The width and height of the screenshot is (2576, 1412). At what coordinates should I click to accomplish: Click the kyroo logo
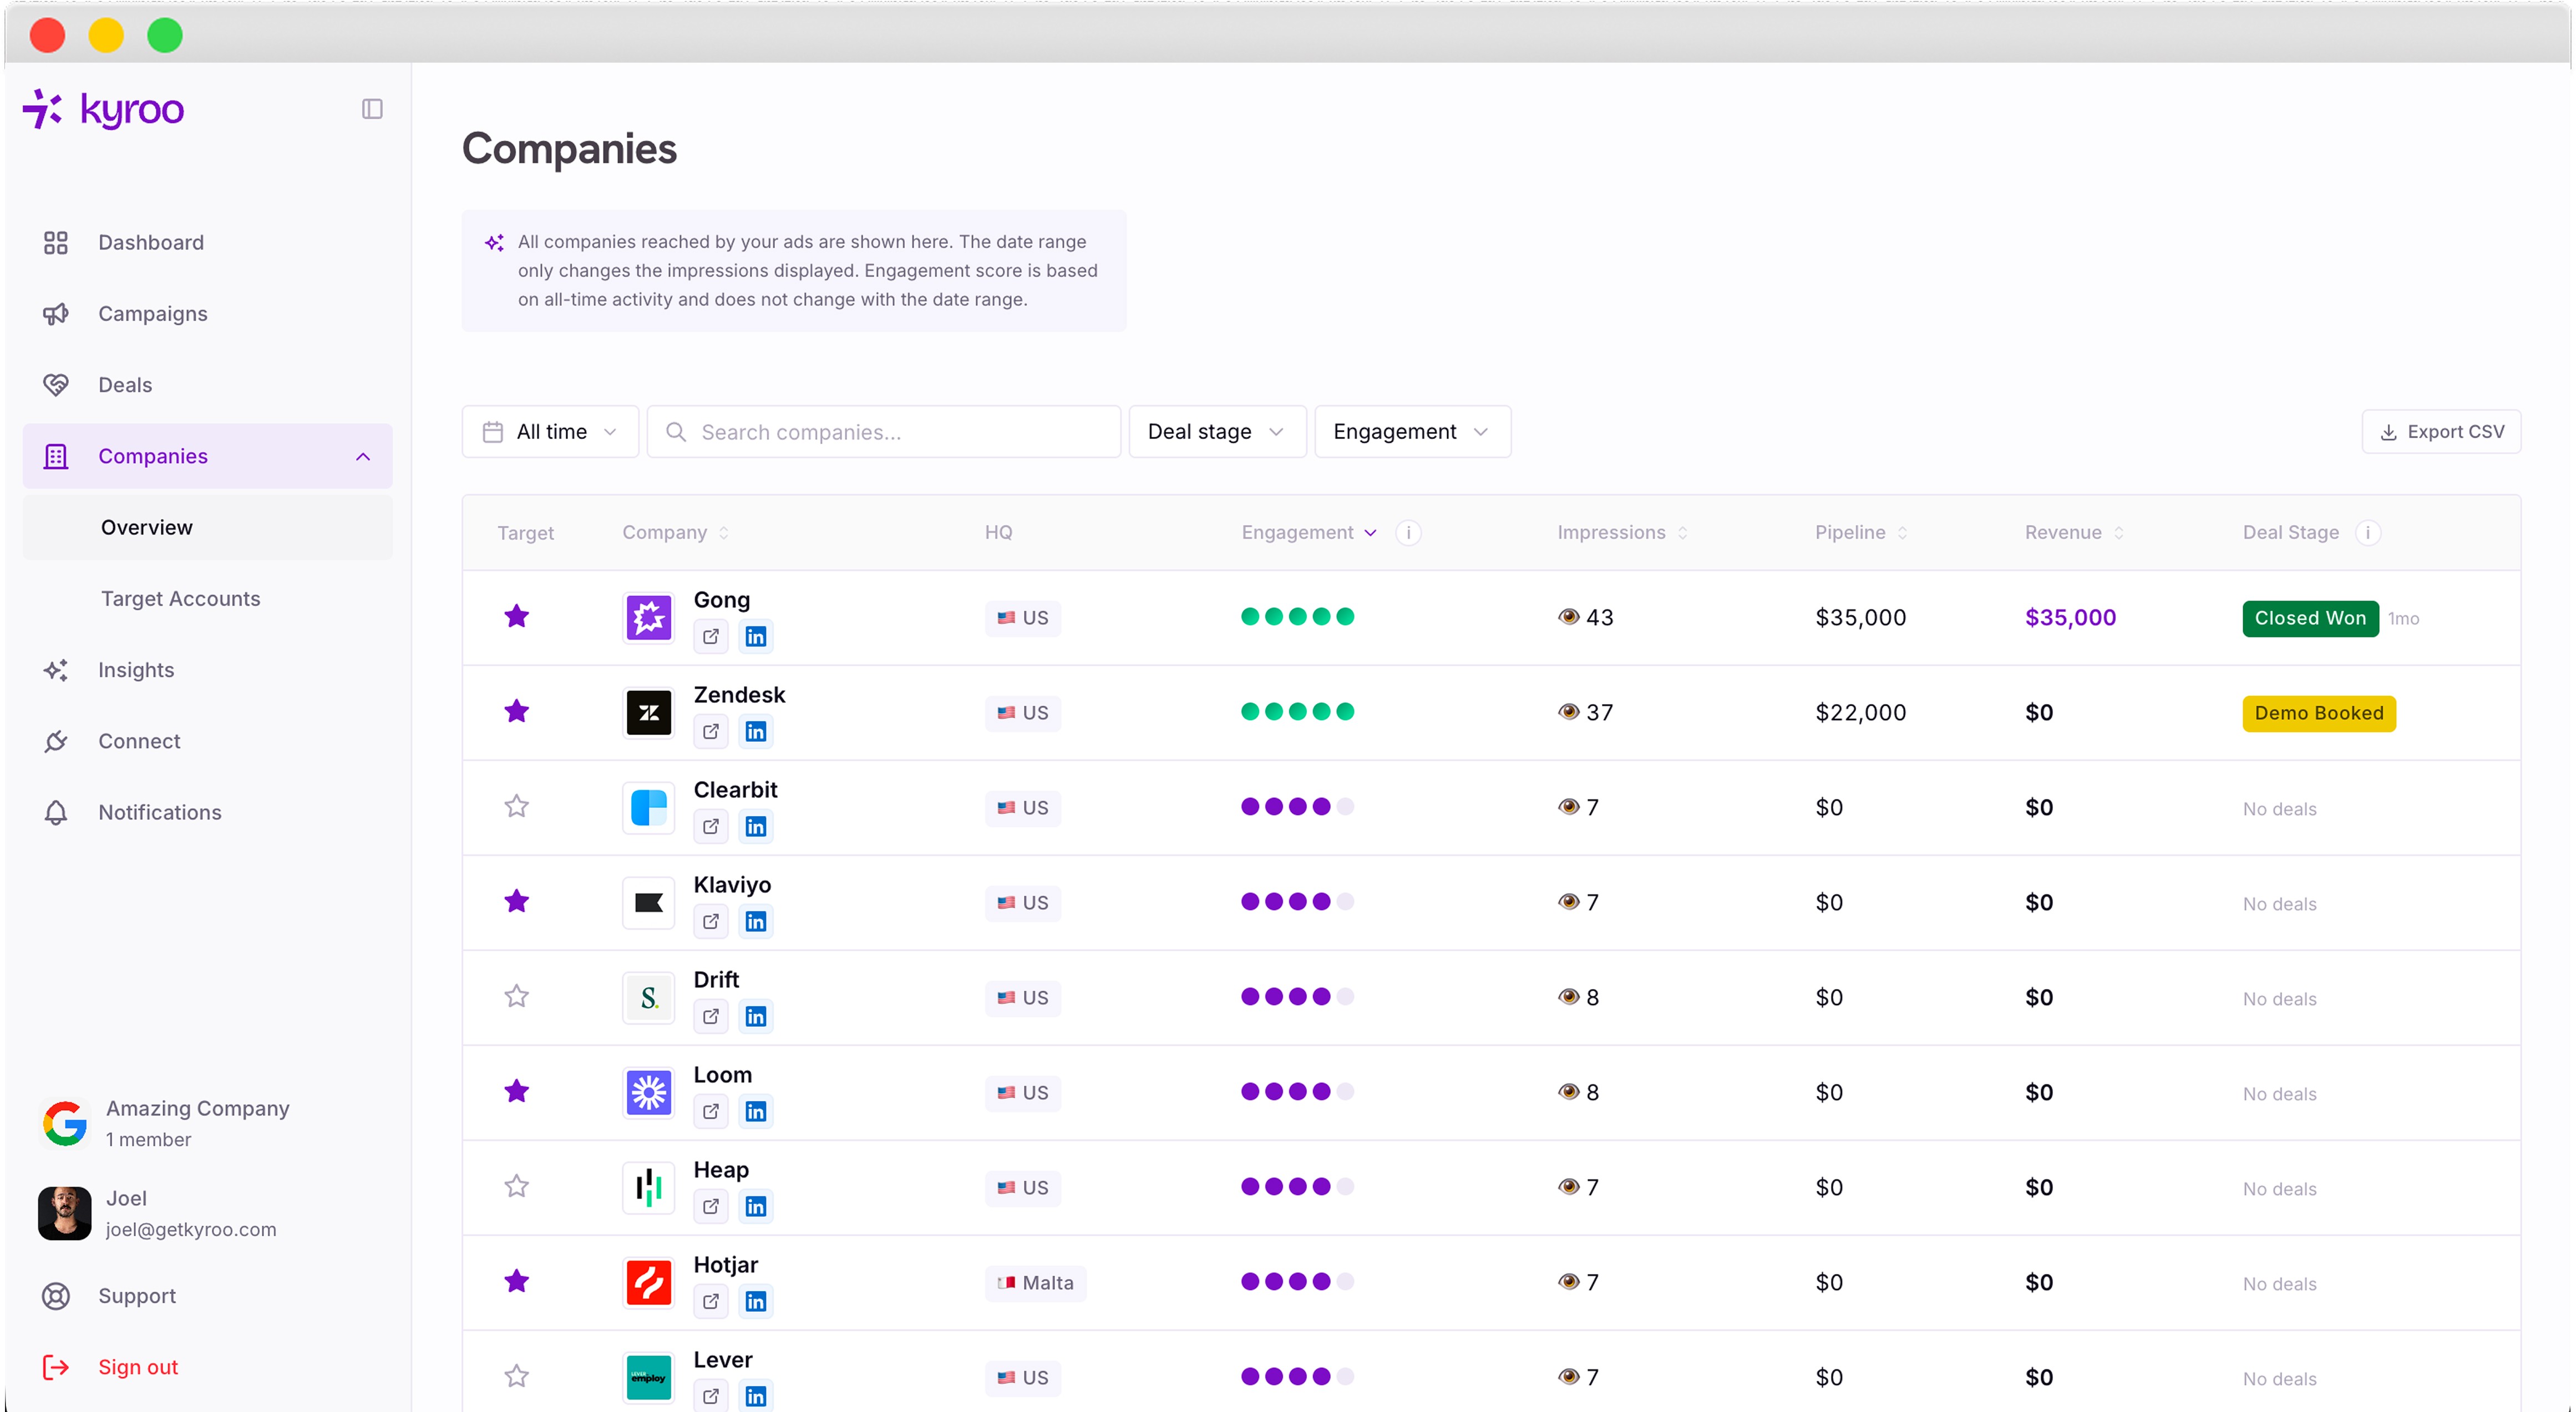pos(104,109)
